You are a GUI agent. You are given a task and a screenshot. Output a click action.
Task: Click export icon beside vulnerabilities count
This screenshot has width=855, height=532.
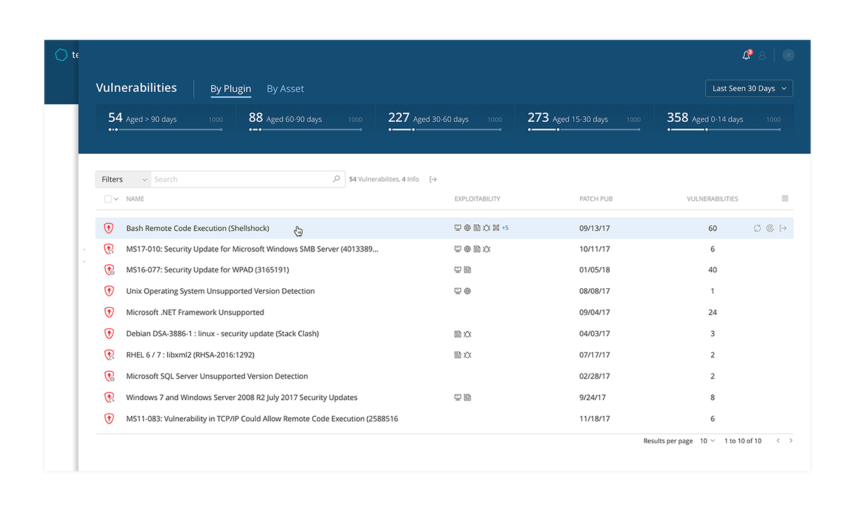pyautogui.click(x=433, y=180)
